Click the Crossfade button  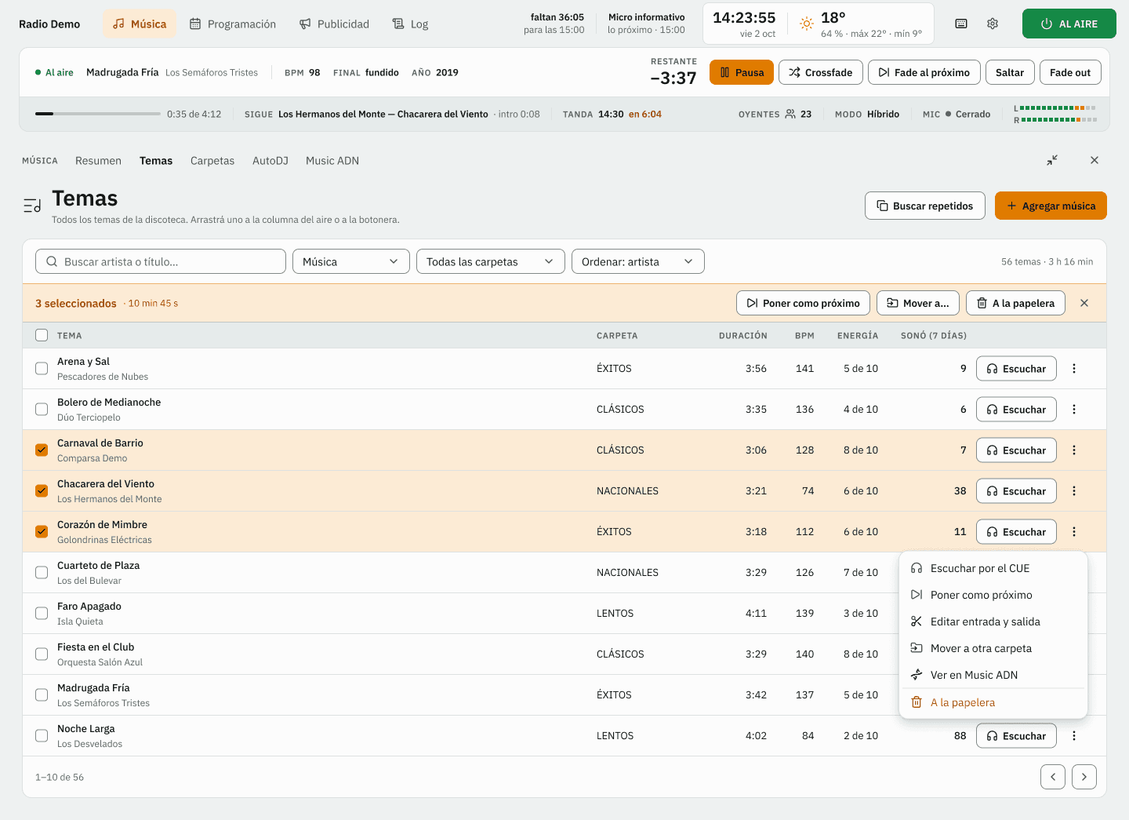pos(821,72)
